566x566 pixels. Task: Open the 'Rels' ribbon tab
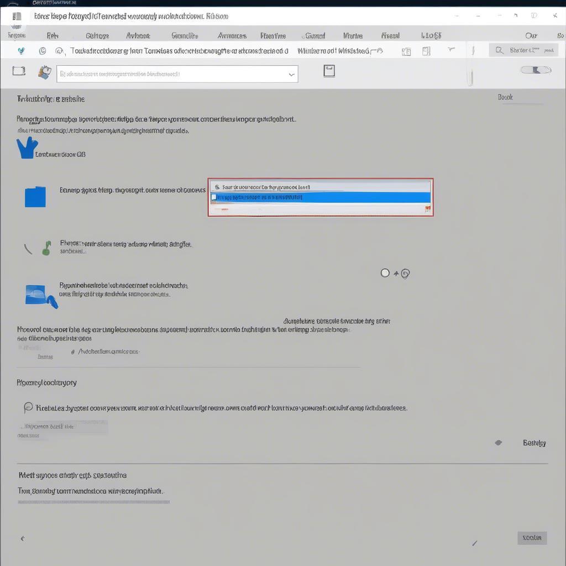[x=53, y=36]
